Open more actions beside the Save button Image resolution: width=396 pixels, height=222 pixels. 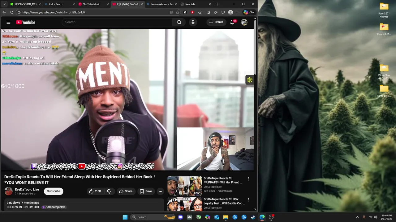[x=160, y=191]
